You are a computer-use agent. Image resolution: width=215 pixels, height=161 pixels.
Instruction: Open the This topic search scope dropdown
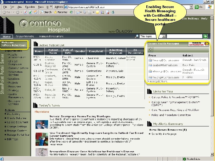point(164,36)
